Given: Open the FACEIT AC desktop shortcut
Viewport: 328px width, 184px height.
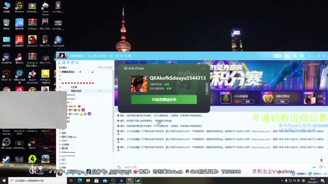Looking at the screenshot, I should click(x=6, y=75).
